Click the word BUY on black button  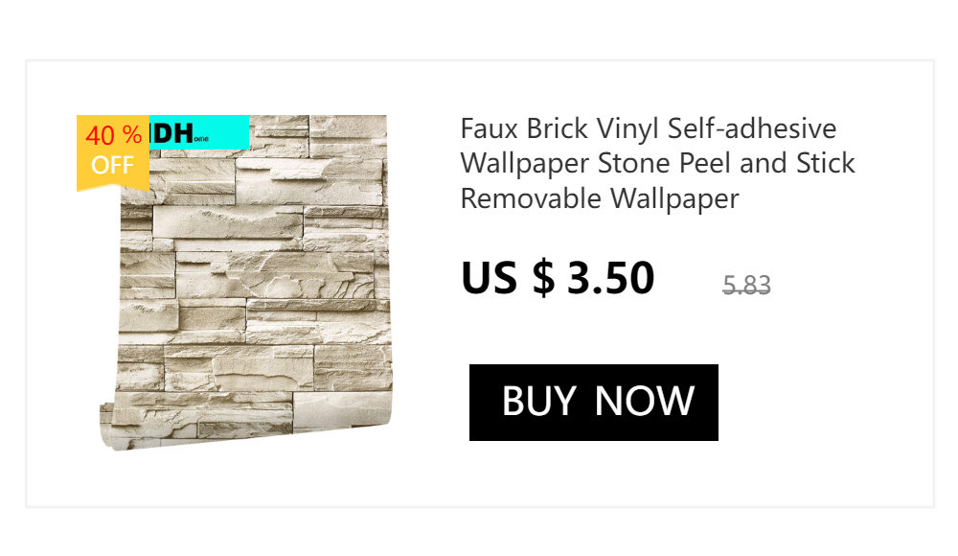[x=538, y=402]
